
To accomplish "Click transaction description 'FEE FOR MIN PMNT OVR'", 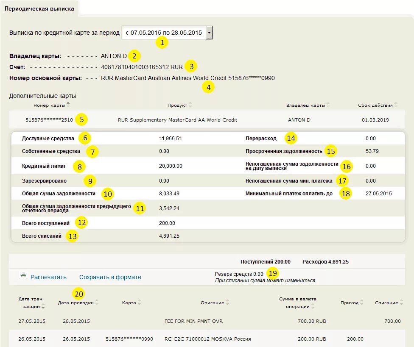I will pyautogui.click(x=193, y=321).
